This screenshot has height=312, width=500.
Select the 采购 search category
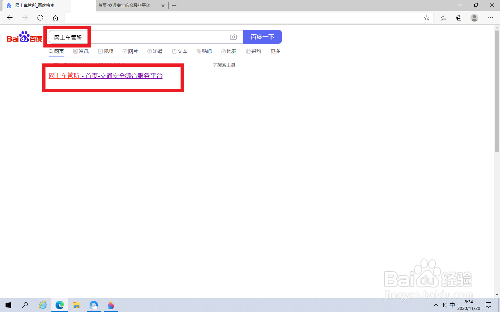click(253, 51)
